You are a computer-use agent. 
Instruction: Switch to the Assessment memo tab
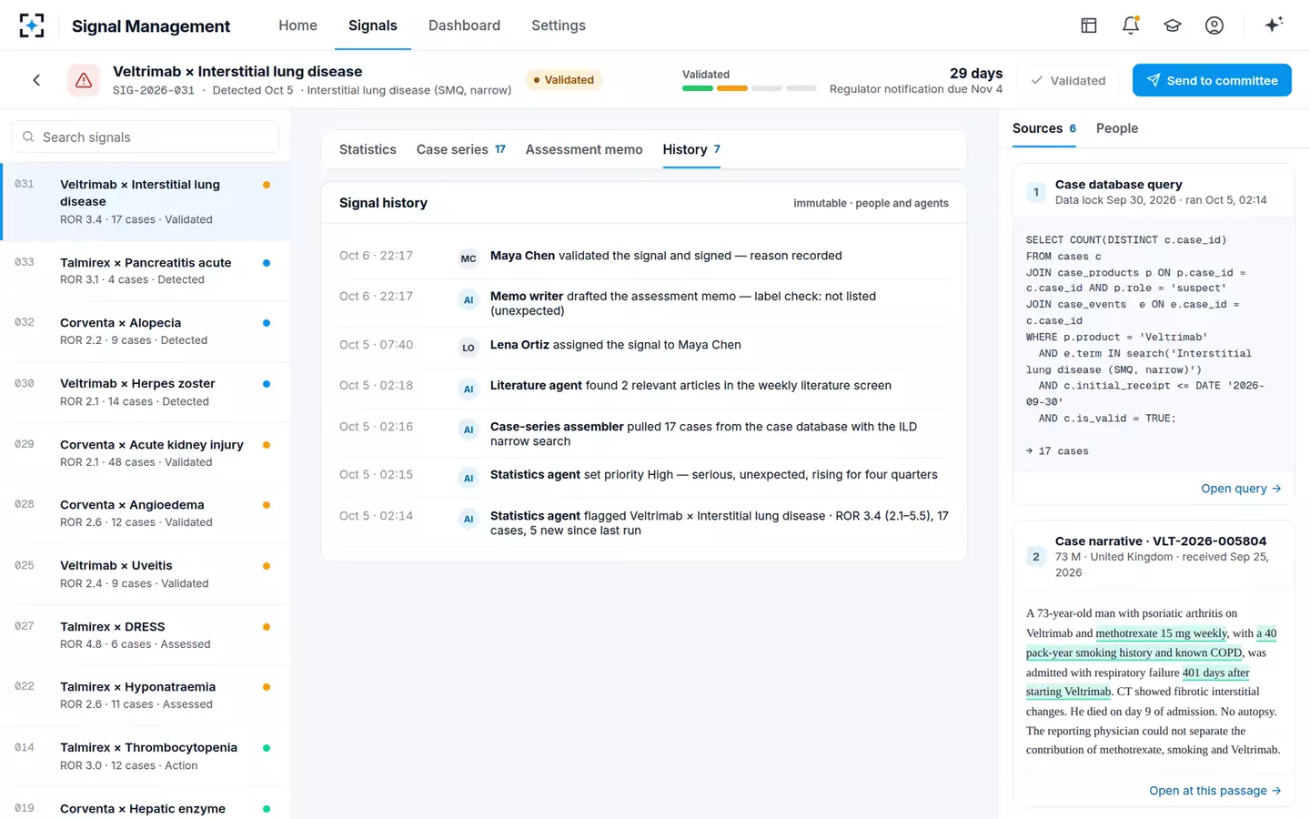coord(584,149)
